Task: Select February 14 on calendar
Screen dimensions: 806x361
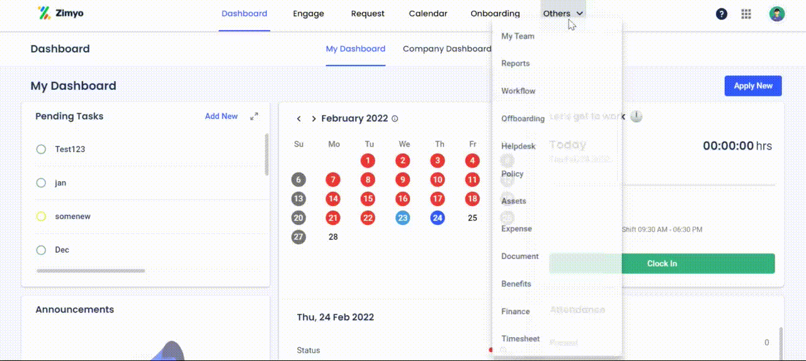Action: click(333, 199)
